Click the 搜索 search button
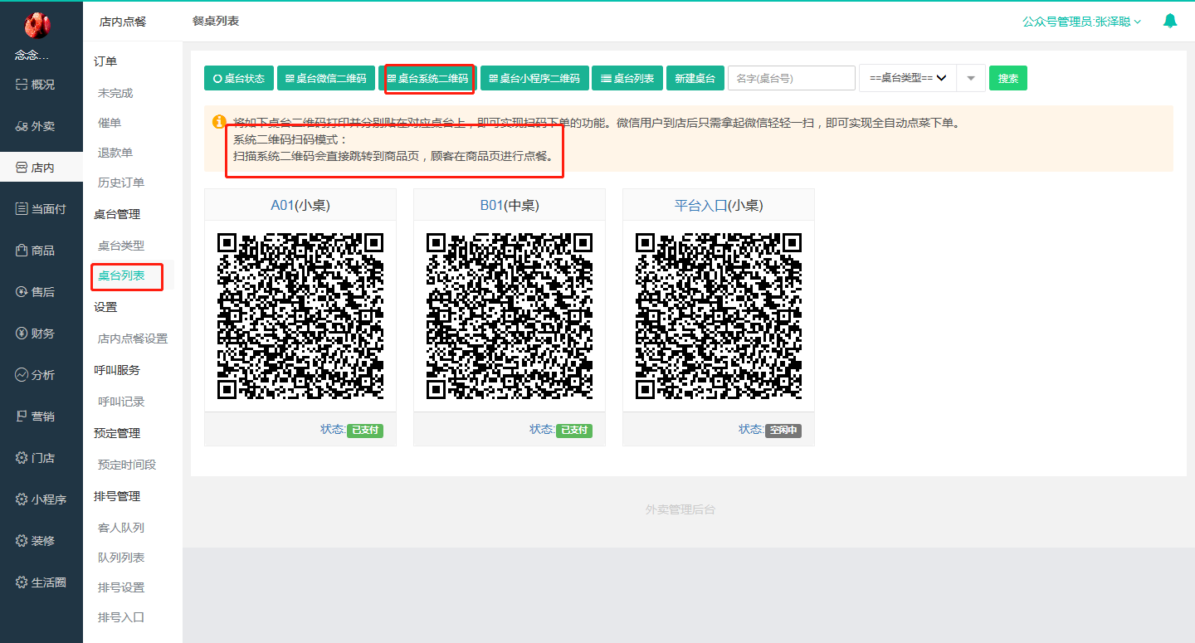The width and height of the screenshot is (1195, 643). tap(1008, 78)
